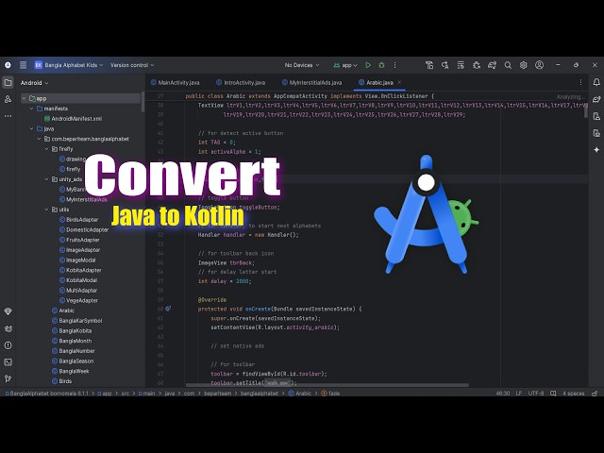
Task: Open the More Actions menu beside Debug
Action: [394, 65]
